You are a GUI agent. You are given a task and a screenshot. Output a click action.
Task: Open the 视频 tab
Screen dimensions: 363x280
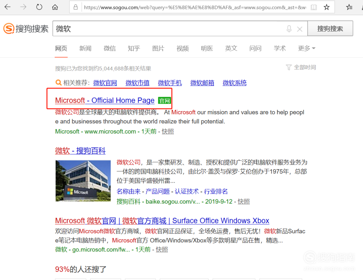tap(183, 48)
